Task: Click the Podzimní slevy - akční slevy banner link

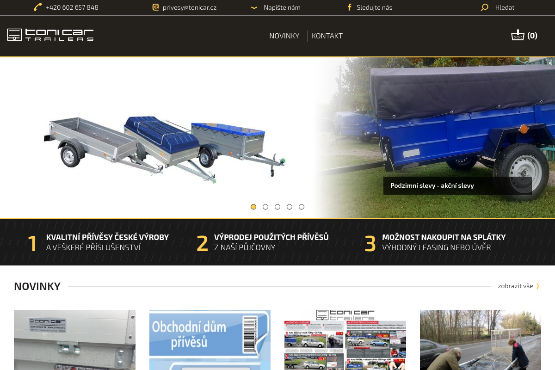Action: coord(432,185)
